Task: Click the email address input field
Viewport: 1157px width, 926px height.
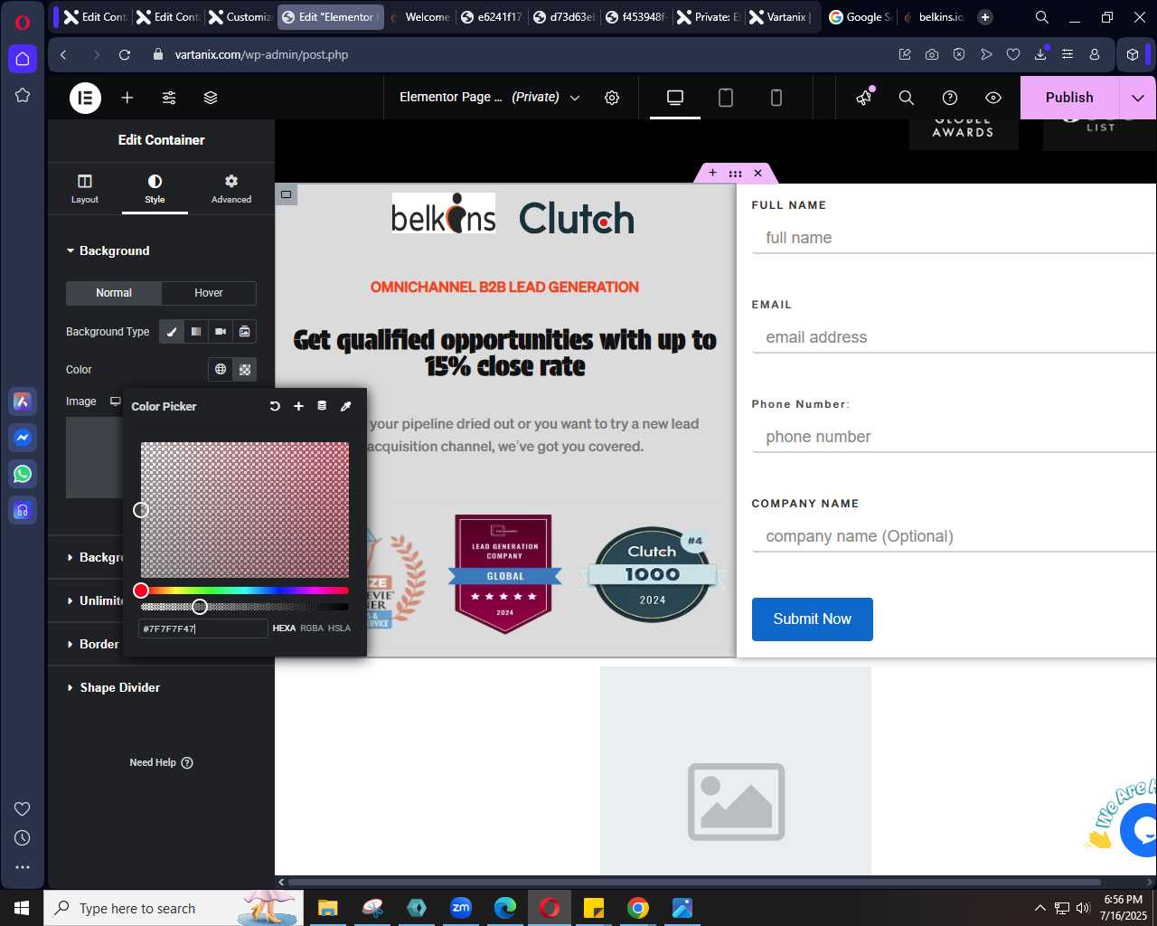Action: coord(954,337)
